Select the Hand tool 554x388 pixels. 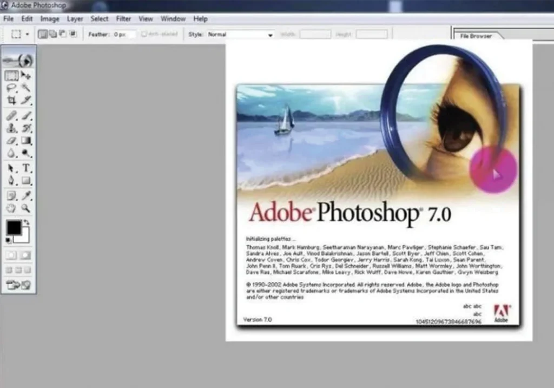click(11, 208)
